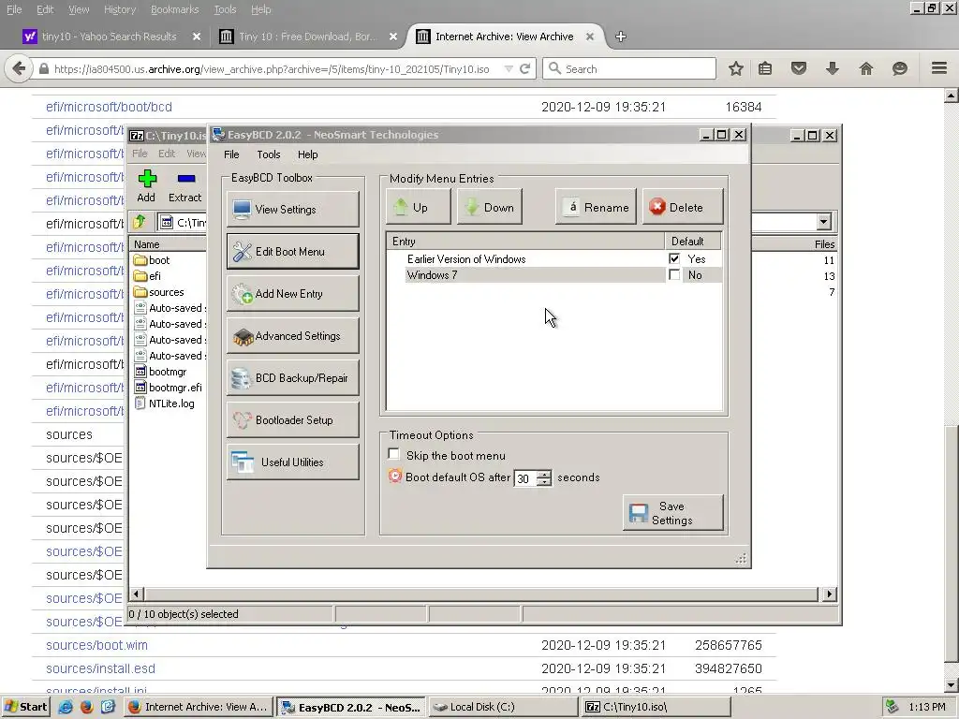Click Firefox page scrollbar down arrow
Image resolution: width=959 pixels, height=719 pixels.
[x=952, y=685]
